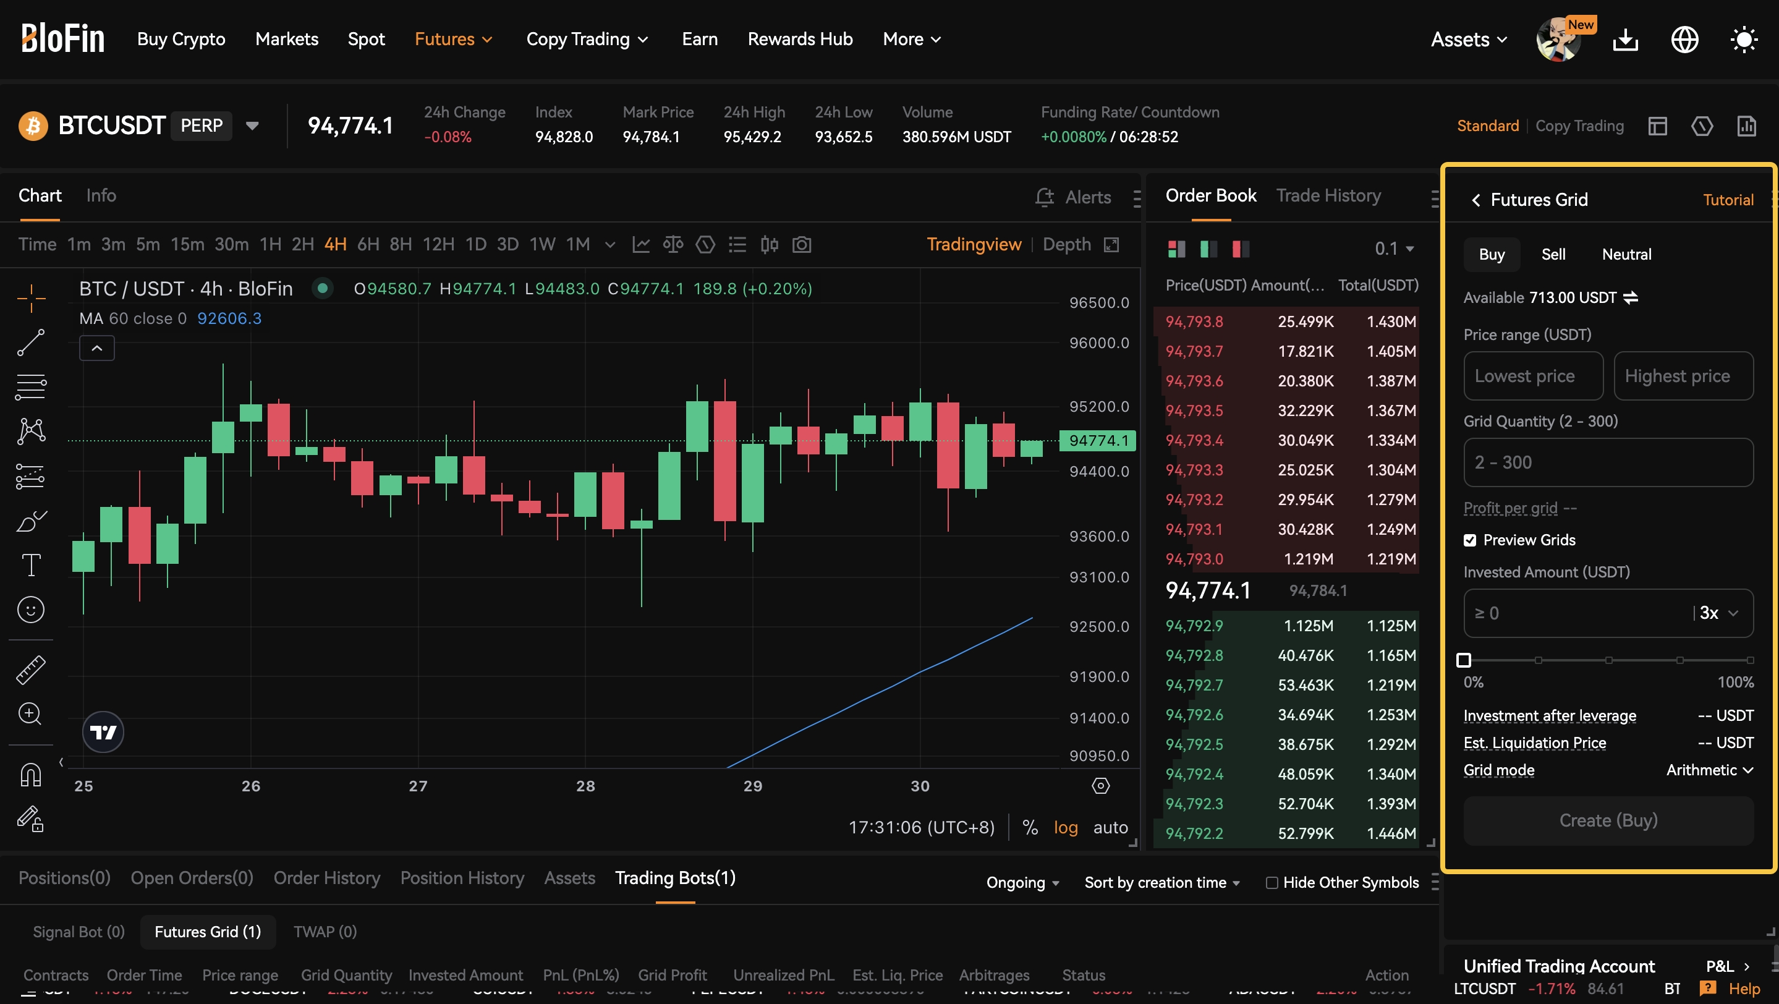Open the Ongoing filter dropdown
Image resolution: width=1779 pixels, height=1004 pixels.
click(x=1022, y=882)
